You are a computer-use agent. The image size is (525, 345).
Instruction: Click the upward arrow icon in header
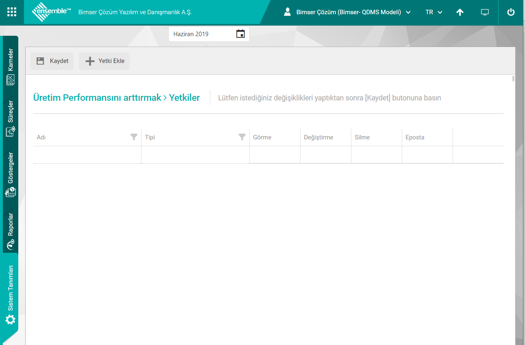coord(460,12)
